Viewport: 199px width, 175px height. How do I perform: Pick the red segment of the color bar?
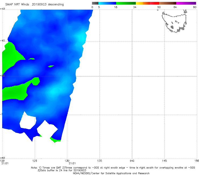(x=154, y=3)
